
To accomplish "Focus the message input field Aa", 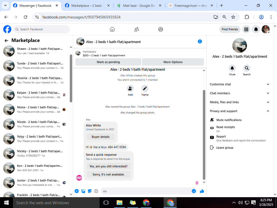I will tap(149, 191).
